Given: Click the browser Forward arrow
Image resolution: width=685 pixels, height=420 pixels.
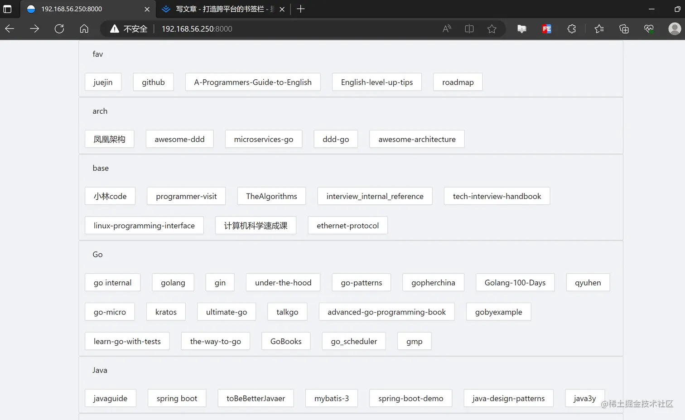Looking at the screenshot, I should click(34, 29).
